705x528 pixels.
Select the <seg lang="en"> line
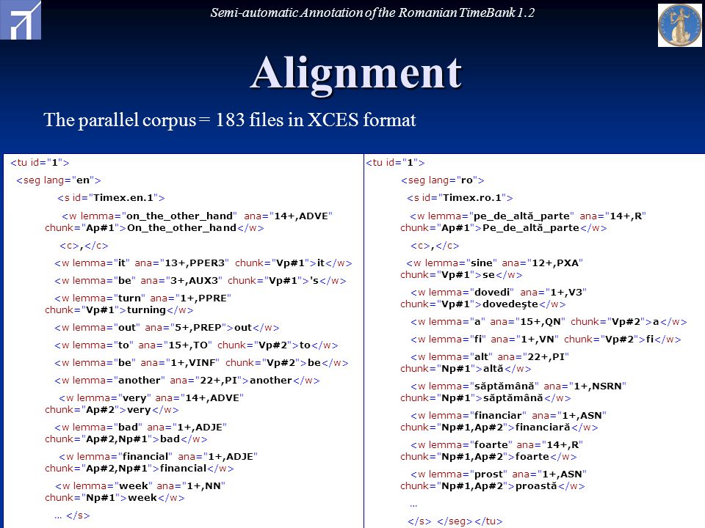(x=59, y=180)
